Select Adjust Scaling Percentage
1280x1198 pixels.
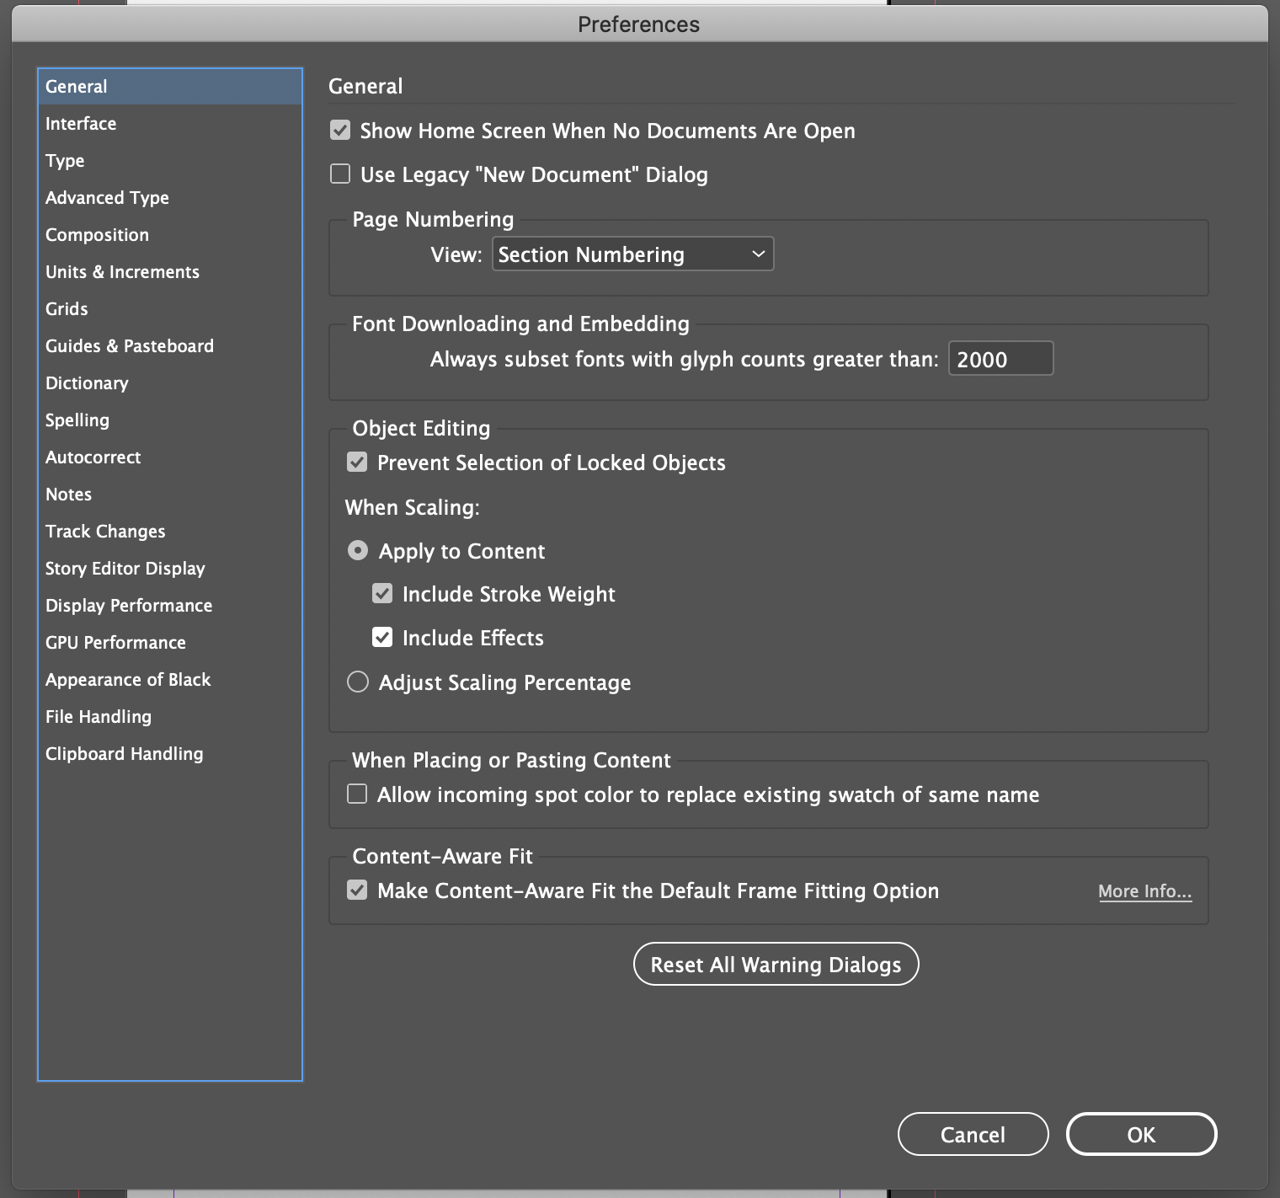(x=357, y=682)
